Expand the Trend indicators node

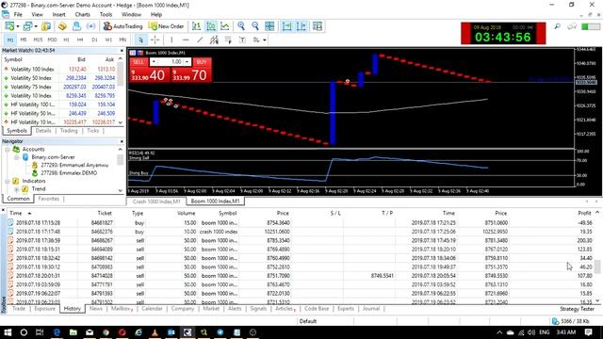(x=17, y=189)
